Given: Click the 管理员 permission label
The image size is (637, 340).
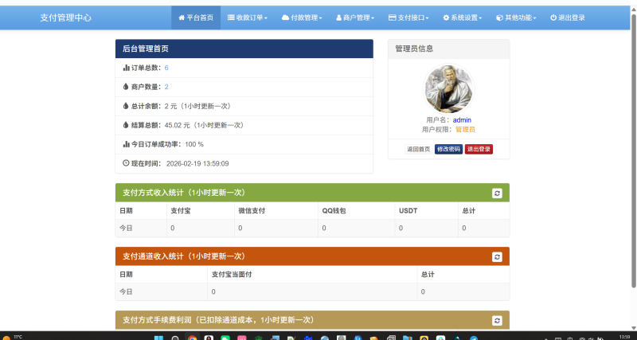Looking at the screenshot, I should 465,130.
